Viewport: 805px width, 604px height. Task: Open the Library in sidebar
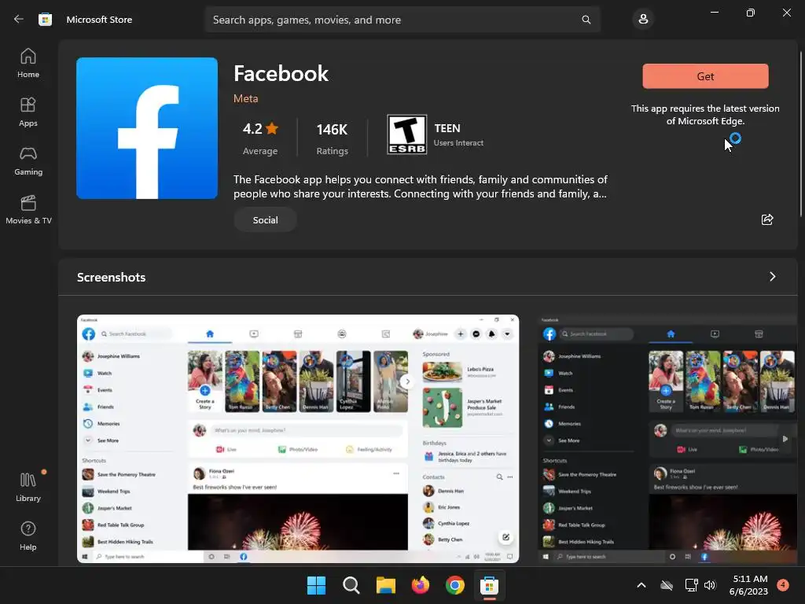[28, 487]
